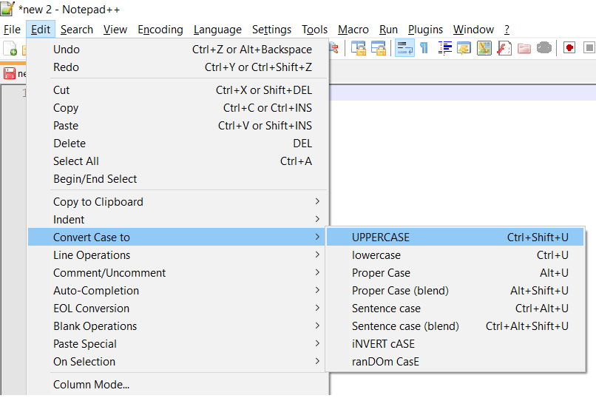The width and height of the screenshot is (596, 401).
Task: Click the red Start Recording macro icon
Action: [569, 48]
